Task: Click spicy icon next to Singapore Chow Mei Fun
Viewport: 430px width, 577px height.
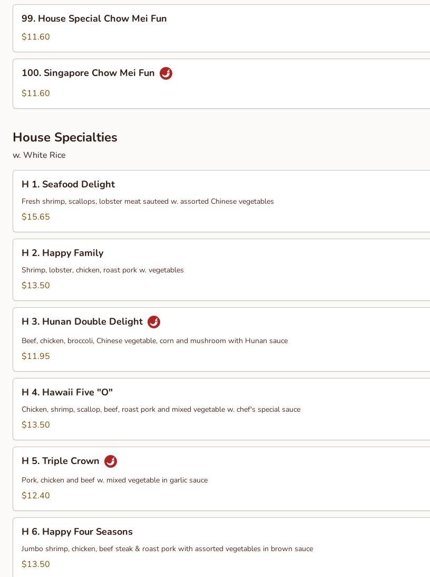Action: 166,73
